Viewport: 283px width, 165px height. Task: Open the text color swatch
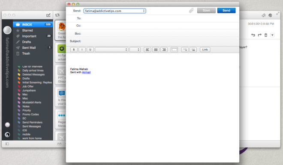pos(175,50)
